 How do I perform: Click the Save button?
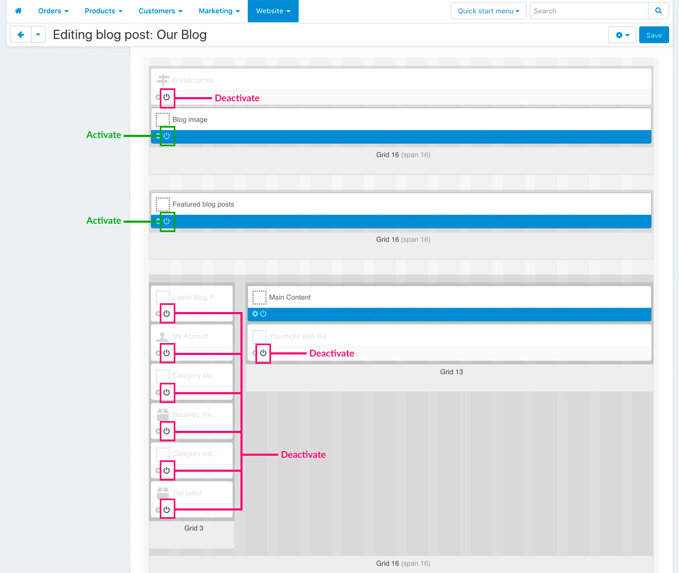pyautogui.click(x=654, y=35)
